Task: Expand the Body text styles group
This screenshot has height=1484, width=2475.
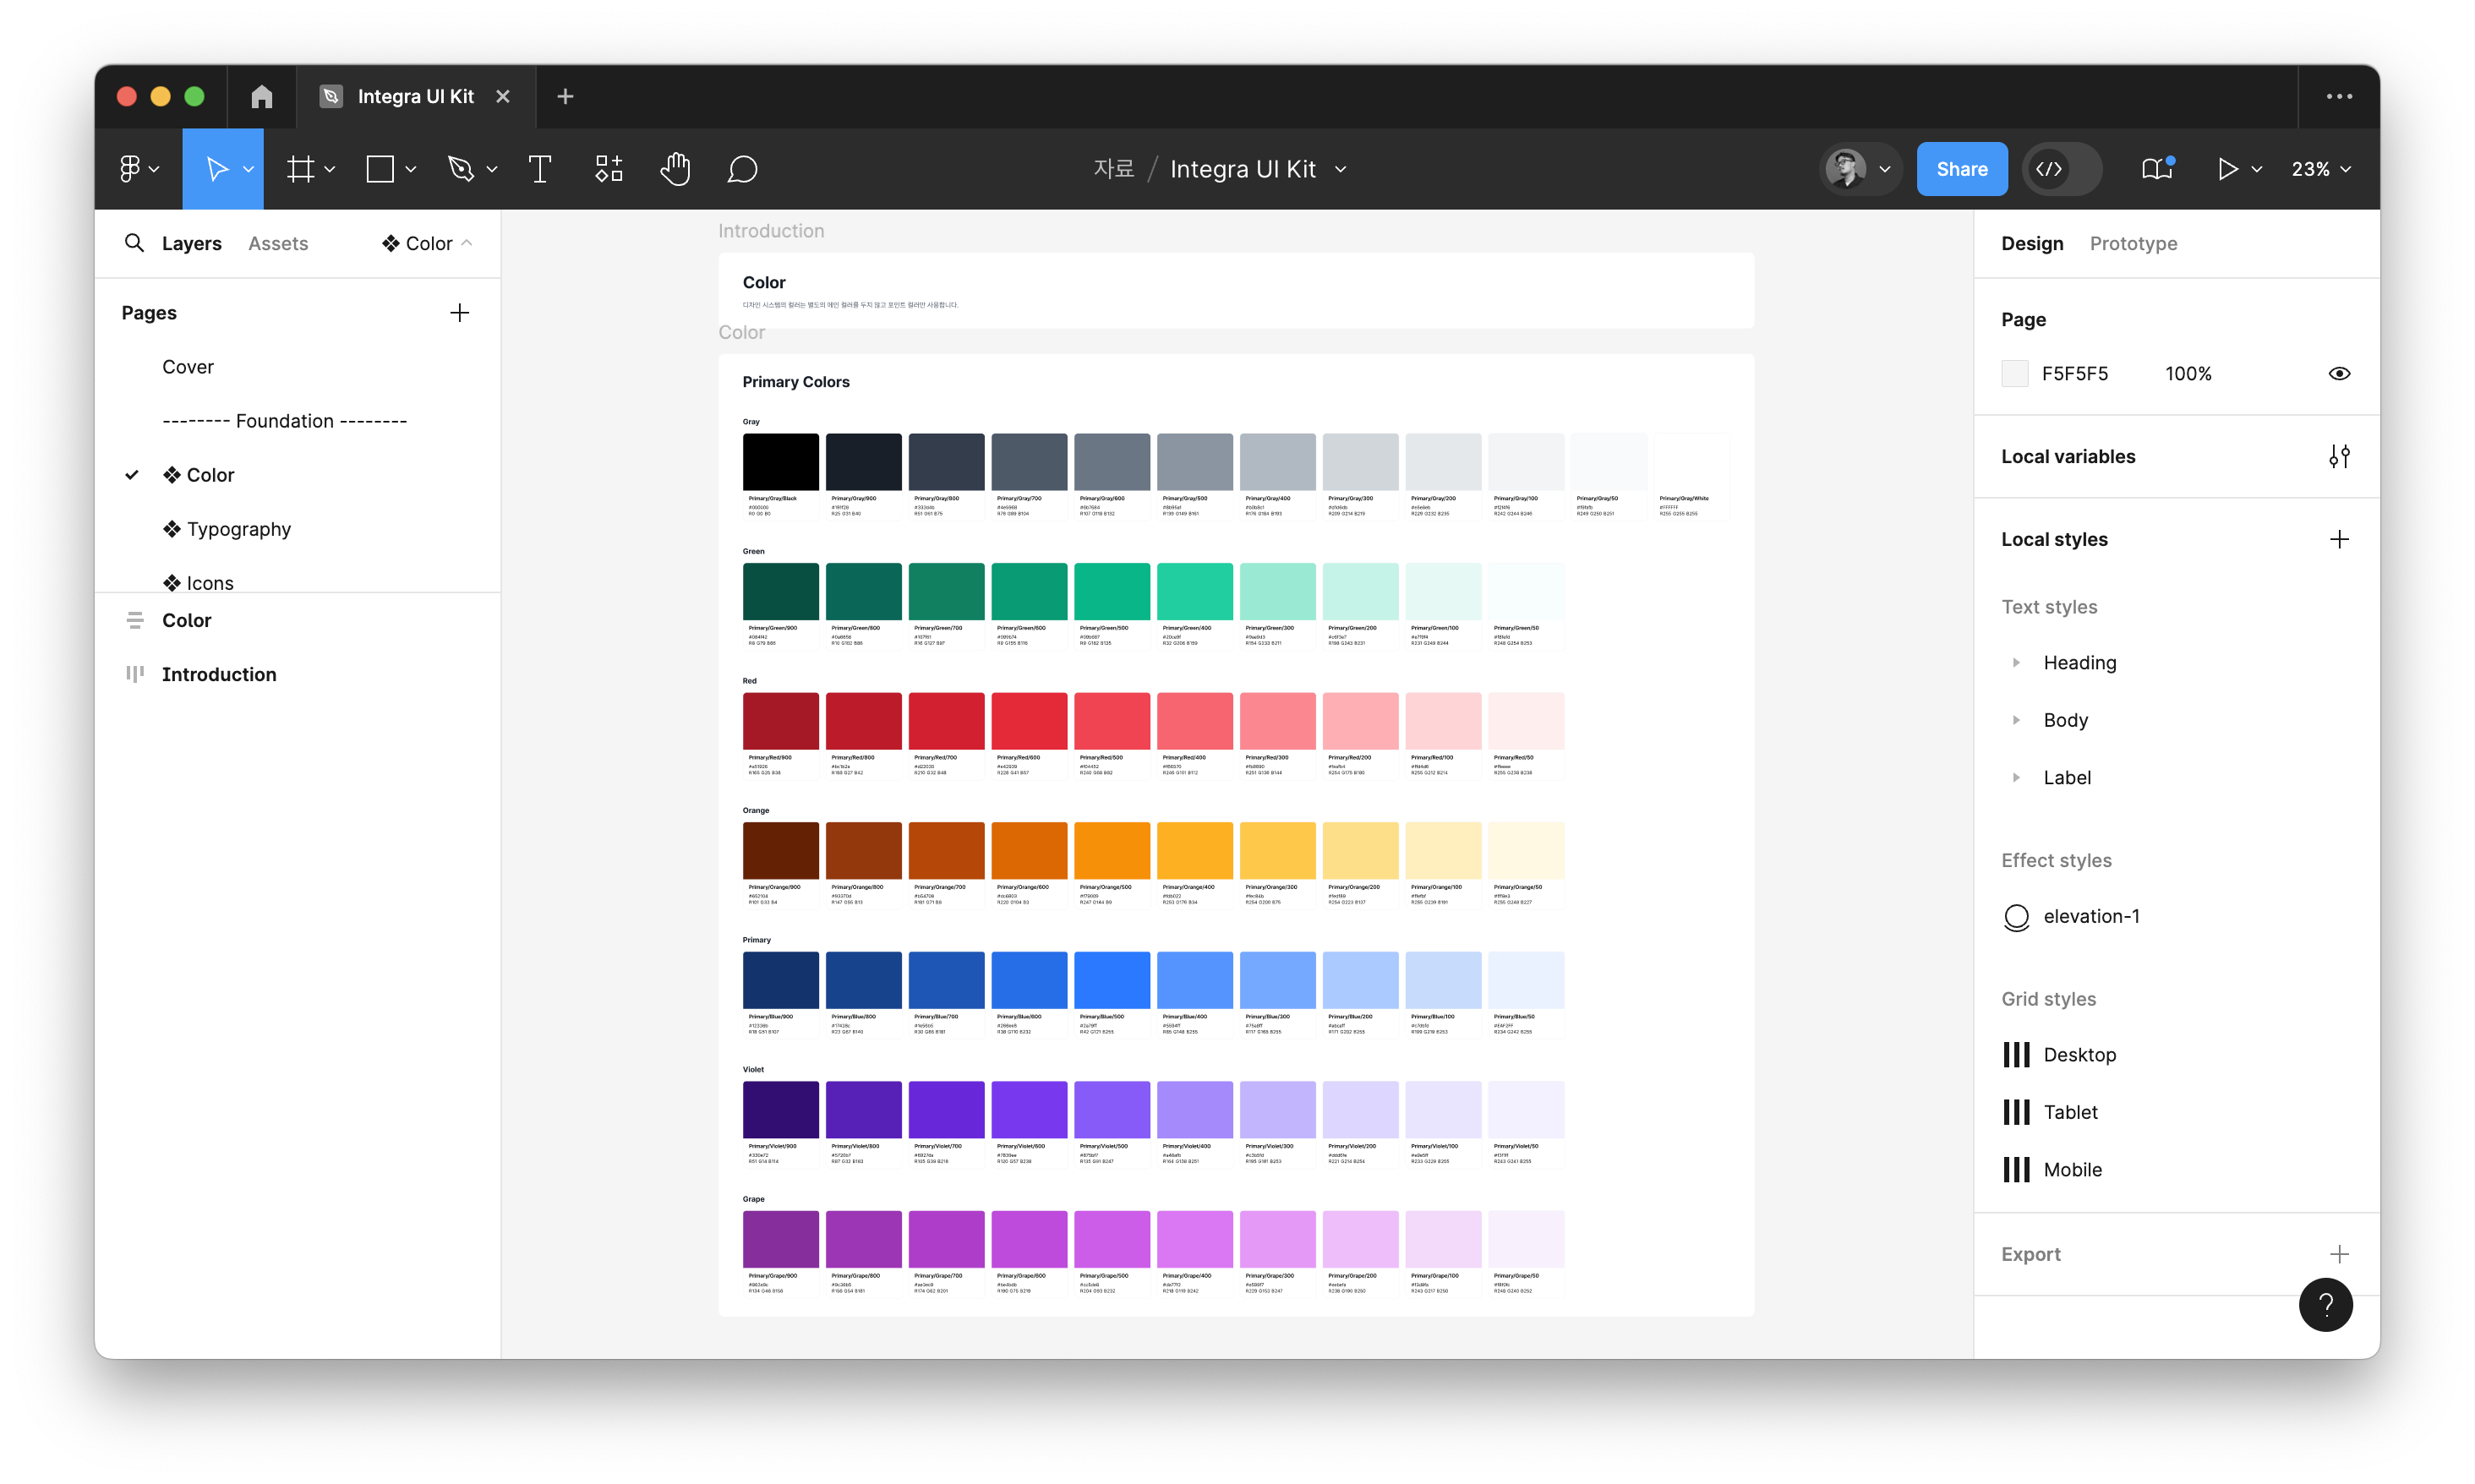Action: pos(2016,720)
